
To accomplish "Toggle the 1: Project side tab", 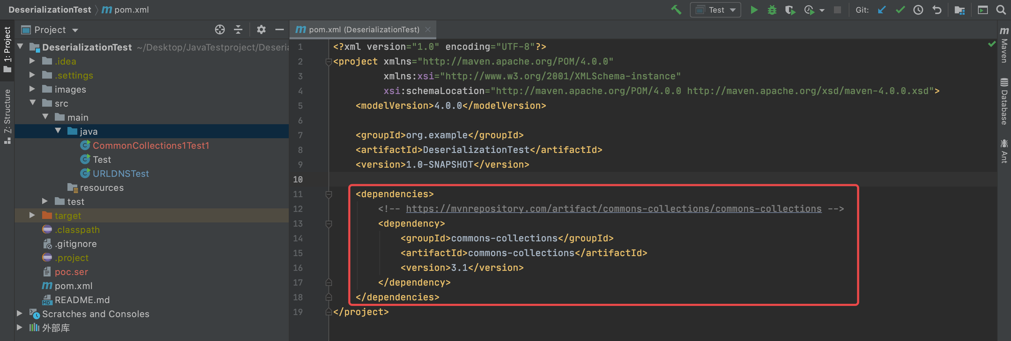I will 7,49.
